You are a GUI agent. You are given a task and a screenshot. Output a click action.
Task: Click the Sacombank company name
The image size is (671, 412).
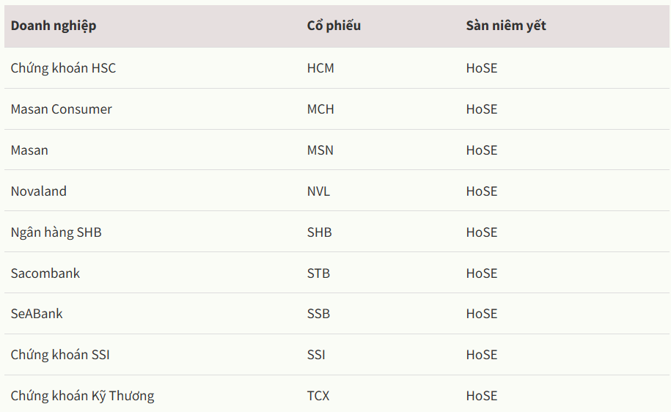click(45, 273)
